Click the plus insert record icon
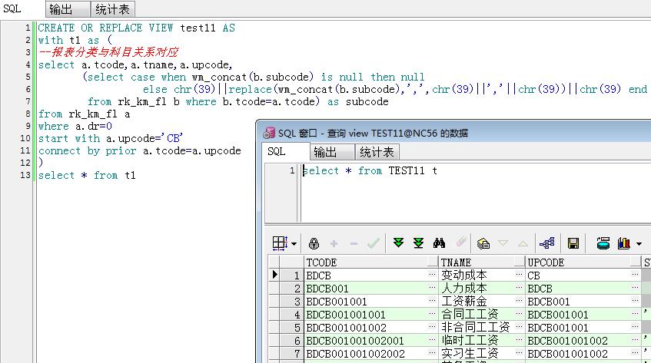The width and height of the screenshot is (651, 363). (x=334, y=243)
